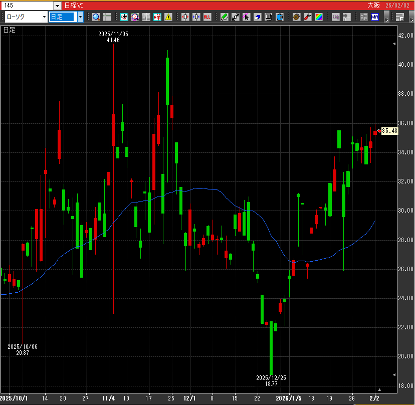Expand the overflow arrow at toolbar far right
The width and height of the screenshot is (415, 405).
411,17
